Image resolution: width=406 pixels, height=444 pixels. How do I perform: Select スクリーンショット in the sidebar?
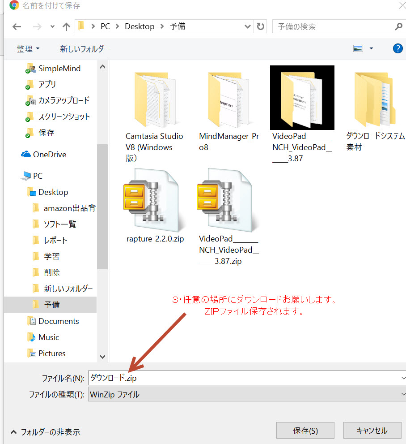click(64, 116)
